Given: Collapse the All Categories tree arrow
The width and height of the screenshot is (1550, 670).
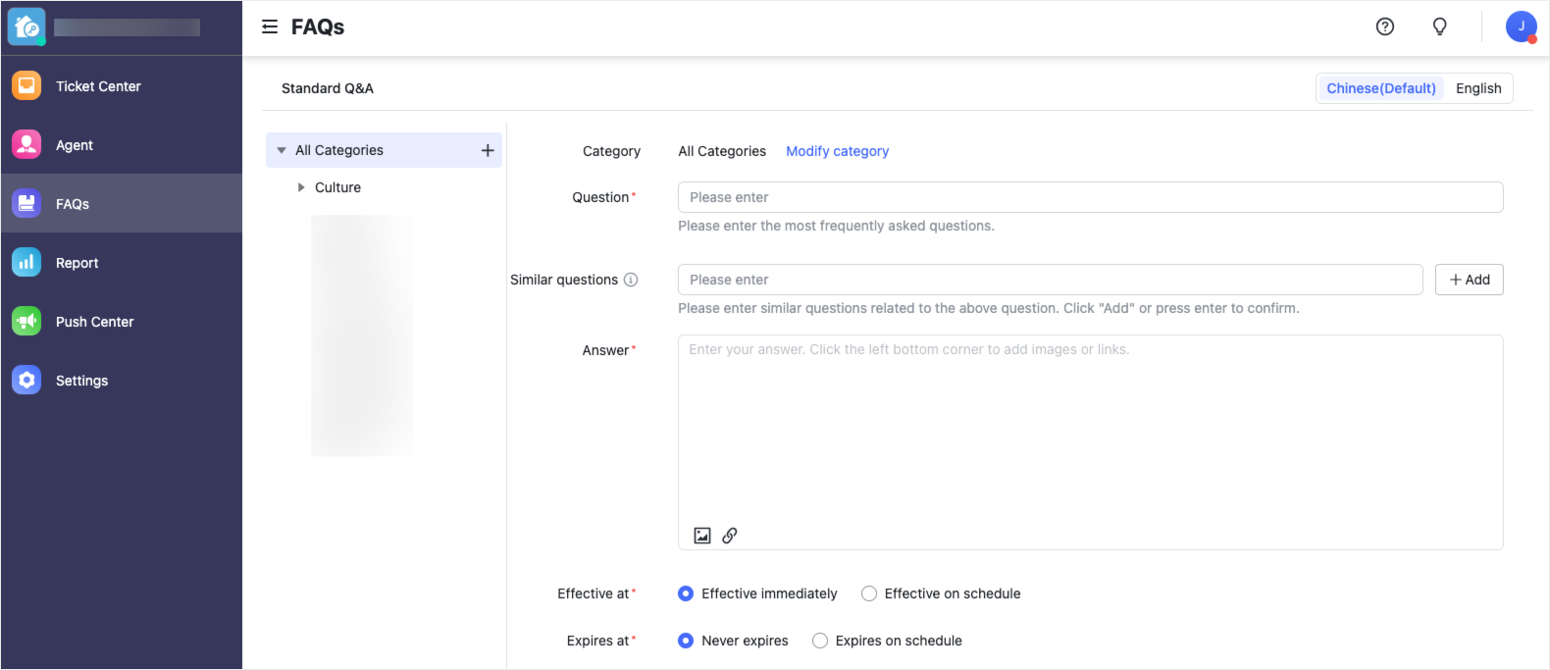Looking at the screenshot, I should coord(282,150).
